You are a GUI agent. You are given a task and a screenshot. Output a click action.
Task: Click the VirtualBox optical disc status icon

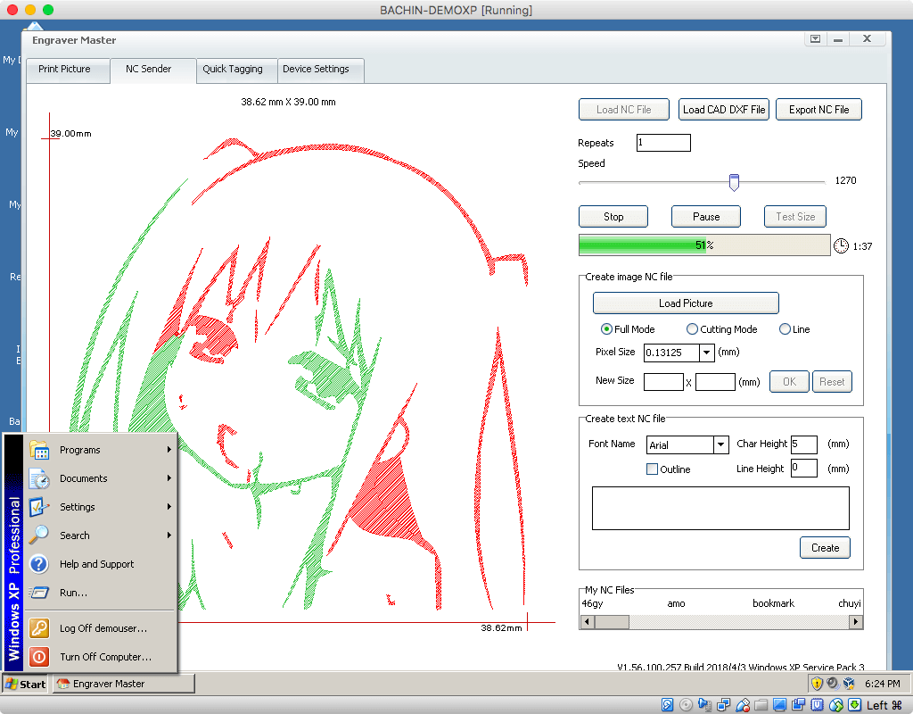click(686, 705)
